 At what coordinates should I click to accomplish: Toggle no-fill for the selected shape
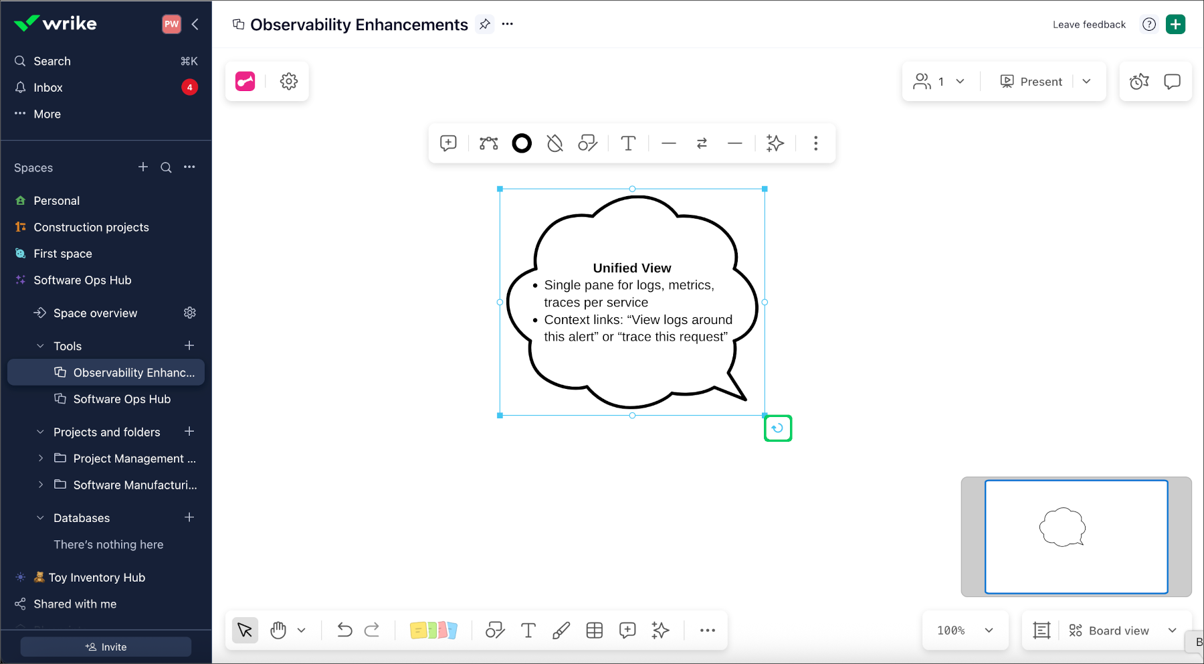[555, 143]
